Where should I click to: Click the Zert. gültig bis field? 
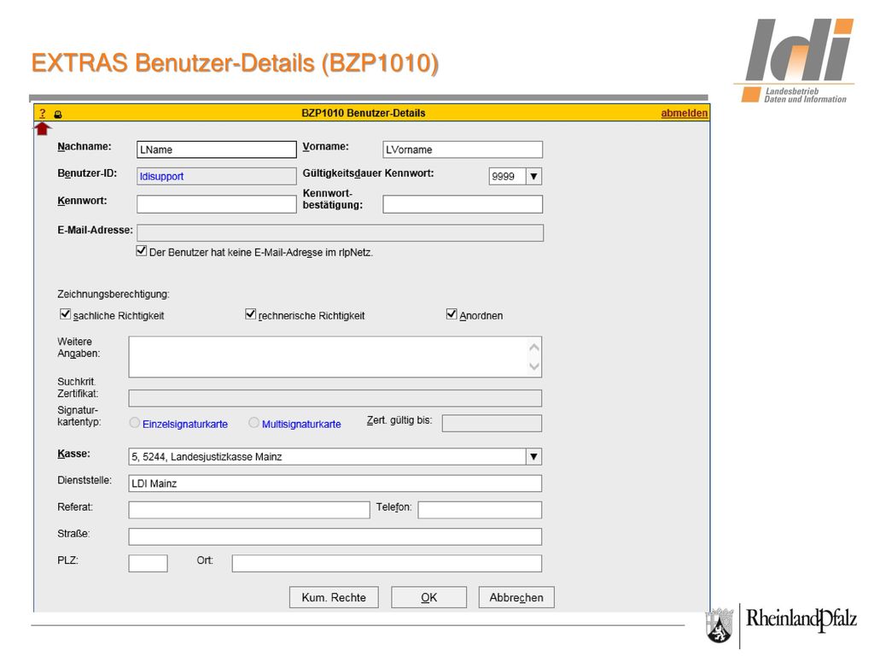492,424
